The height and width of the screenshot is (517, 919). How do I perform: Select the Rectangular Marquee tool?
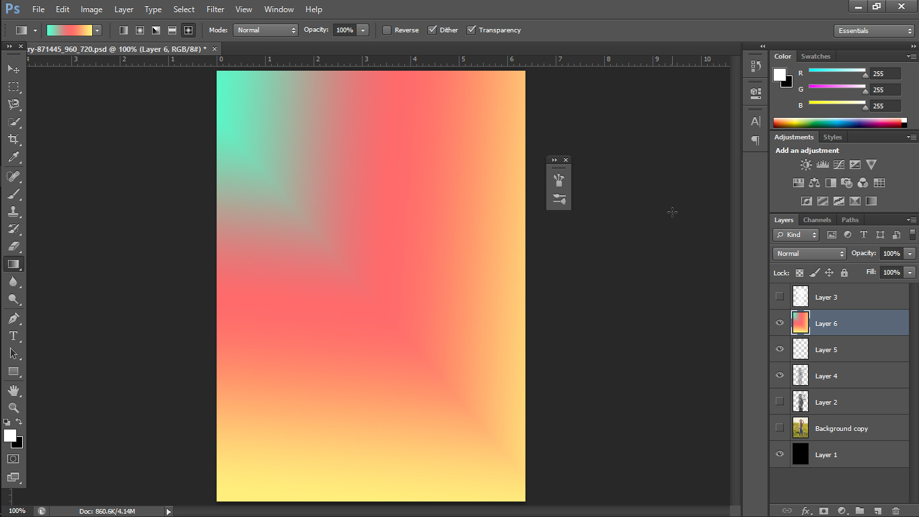tap(13, 87)
